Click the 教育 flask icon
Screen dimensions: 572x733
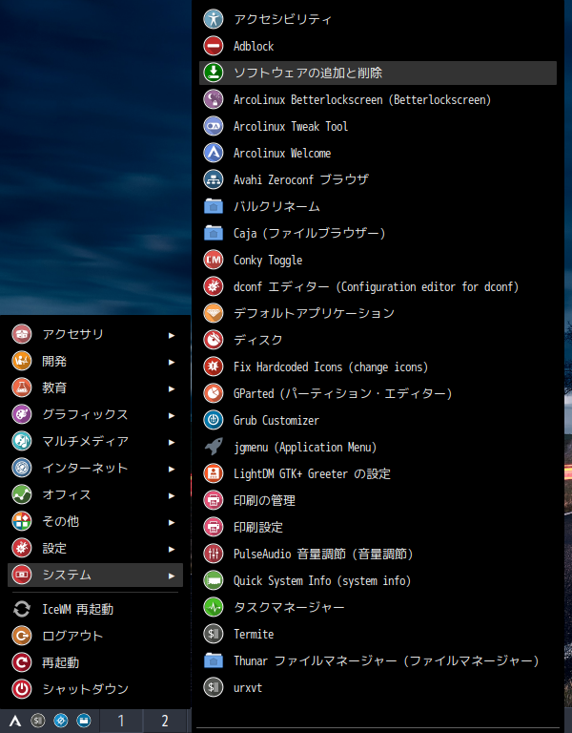(x=22, y=387)
